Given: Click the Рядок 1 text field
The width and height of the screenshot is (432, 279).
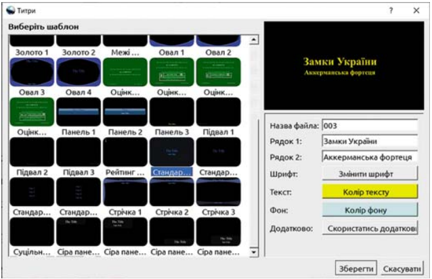Looking at the screenshot, I should pos(370,141).
